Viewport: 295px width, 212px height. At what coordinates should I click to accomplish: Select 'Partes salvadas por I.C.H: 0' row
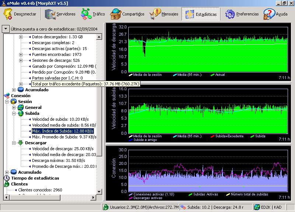click(x=58, y=78)
